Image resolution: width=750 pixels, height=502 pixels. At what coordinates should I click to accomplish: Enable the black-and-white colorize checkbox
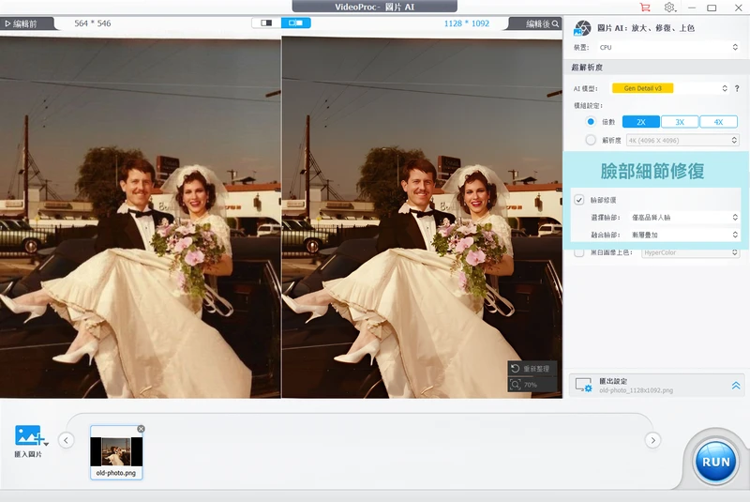579,252
